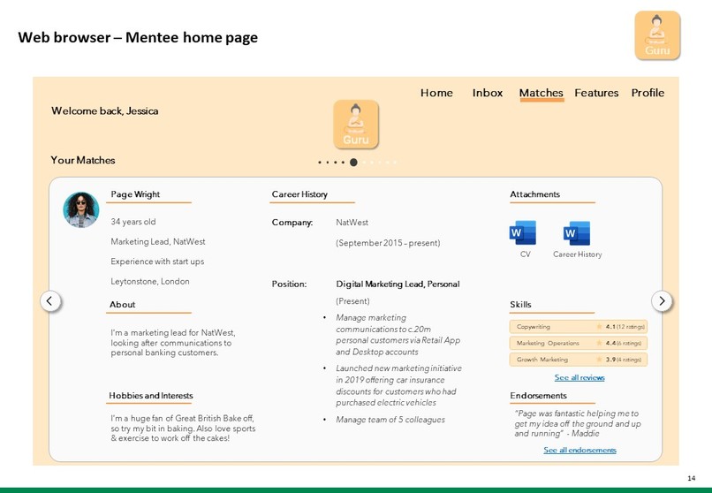Image resolution: width=712 pixels, height=493 pixels.
Task: Go to the next match with right arrow
Action: [x=662, y=300]
